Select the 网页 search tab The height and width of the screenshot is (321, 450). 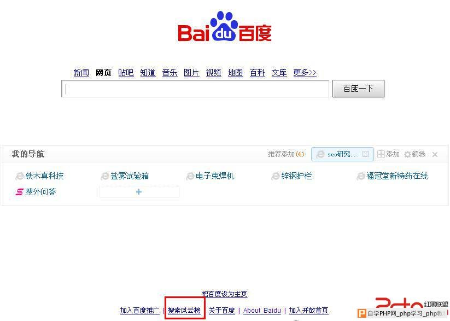pyautogui.click(x=103, y=73)
